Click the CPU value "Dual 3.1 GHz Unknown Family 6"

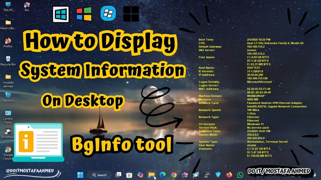(269, 43)
